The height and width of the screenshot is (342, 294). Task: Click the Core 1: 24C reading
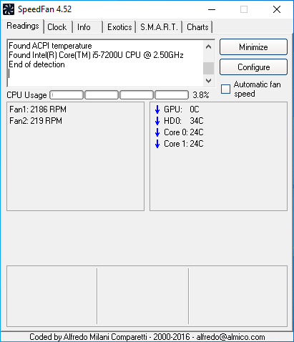point(184,144)
